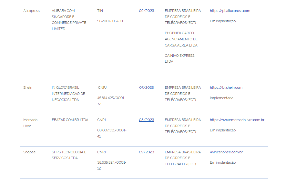
Task: Click IN GLOW BRASIL company text
Action: click(x=68, y=94)
